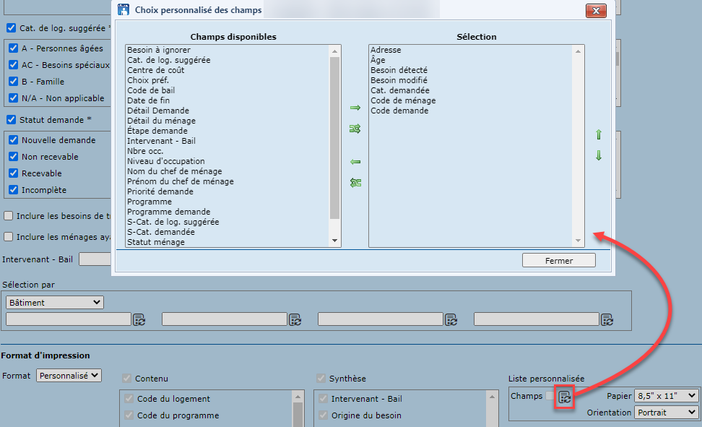Open the Bâtiment selection dropdown
The width and height of the screenshot is (702, 427).
pos(55,302)
